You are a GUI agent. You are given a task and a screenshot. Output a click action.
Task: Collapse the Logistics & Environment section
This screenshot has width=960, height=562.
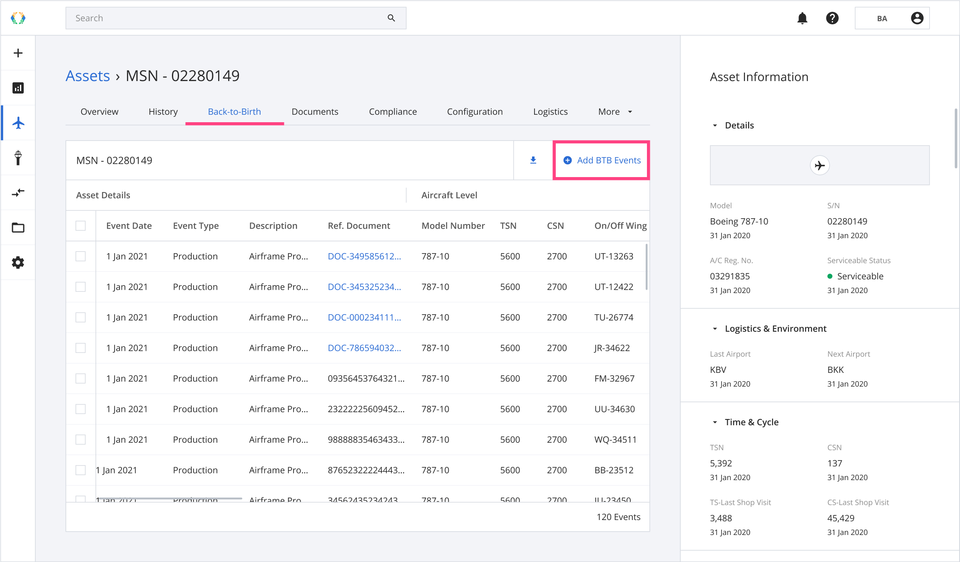pos(715,329)
